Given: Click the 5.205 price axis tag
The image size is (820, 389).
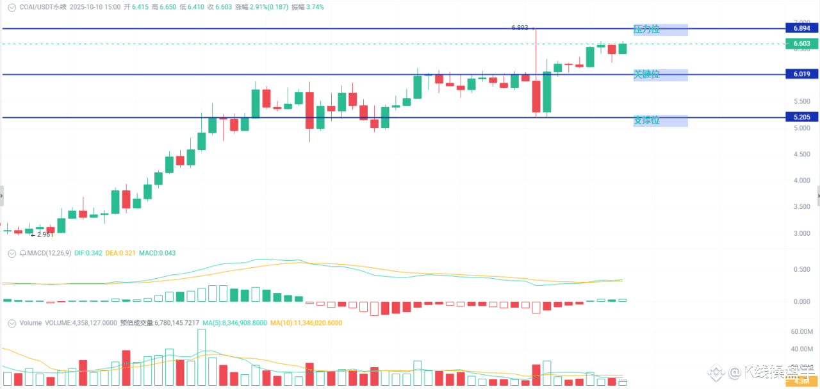Looking at the screenshot, I should pyautogui.click(x=801, y=117).
